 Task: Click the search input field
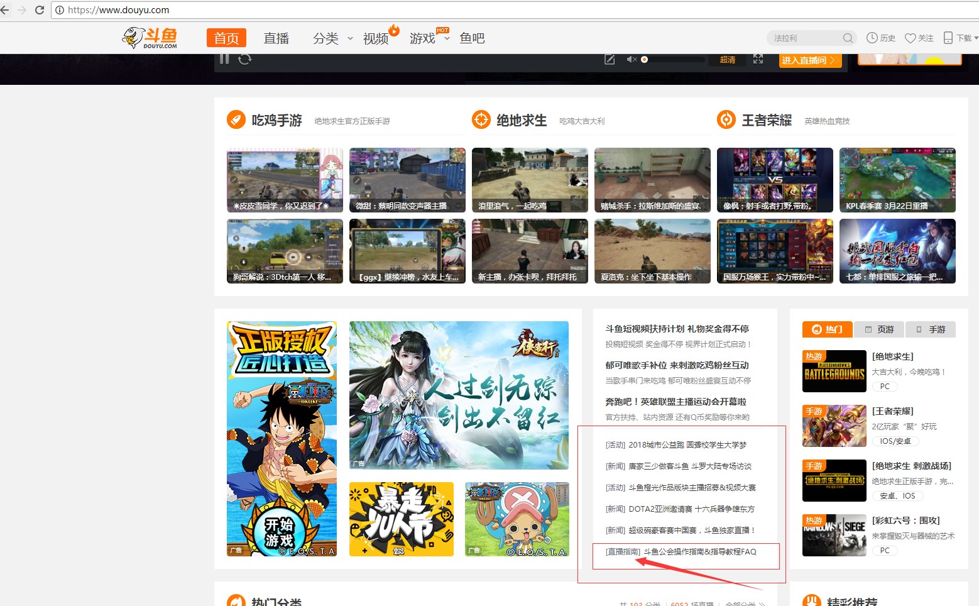[806, 38]
